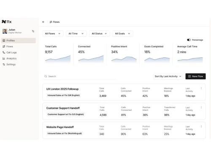The image size is (211, 158).
Task: Click the Analytics chart icon
Action: (4, 59)
